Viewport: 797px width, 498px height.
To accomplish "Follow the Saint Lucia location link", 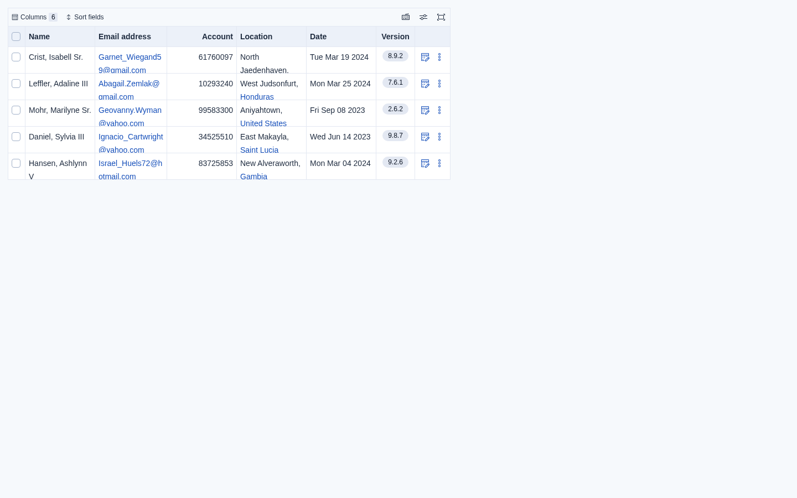I will [259, 150].
